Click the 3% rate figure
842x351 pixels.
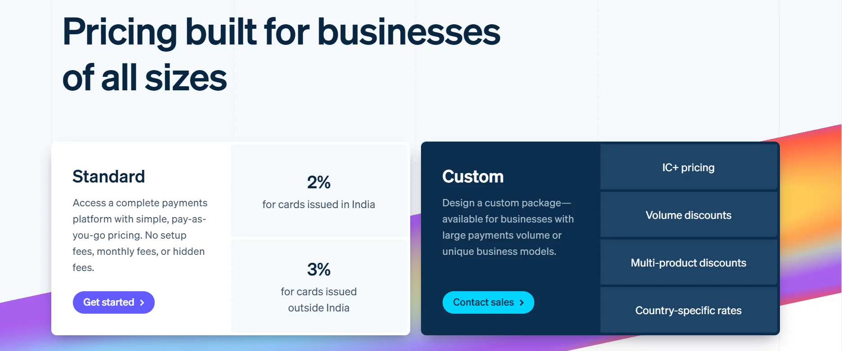[x=319, y=270]
